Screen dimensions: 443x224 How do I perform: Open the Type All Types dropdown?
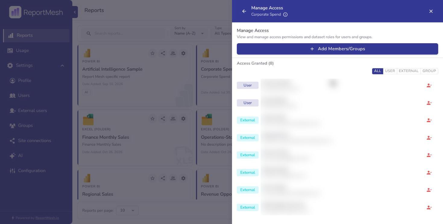(x=223, y=33)
